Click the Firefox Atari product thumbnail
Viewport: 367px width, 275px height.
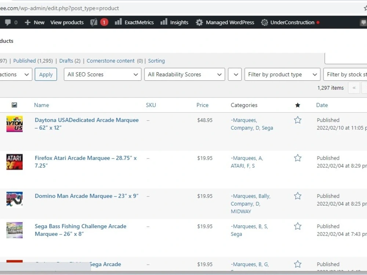[15, 162]
